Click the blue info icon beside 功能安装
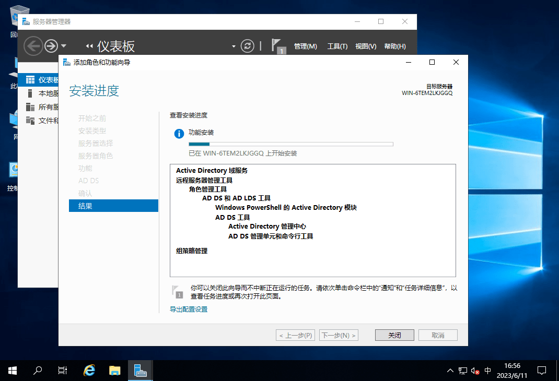This screenshot has width=559, height=381. pos(179,134)
